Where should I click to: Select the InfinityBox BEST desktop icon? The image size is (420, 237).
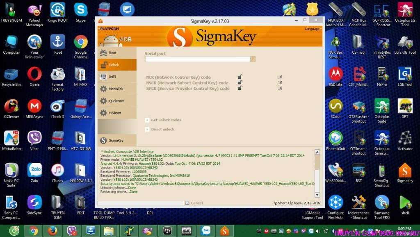click(382, 47)
